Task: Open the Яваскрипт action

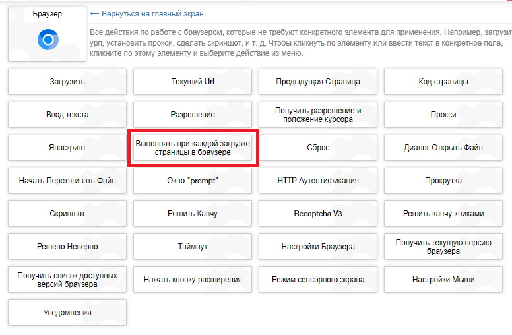Action: click(67, 148)
